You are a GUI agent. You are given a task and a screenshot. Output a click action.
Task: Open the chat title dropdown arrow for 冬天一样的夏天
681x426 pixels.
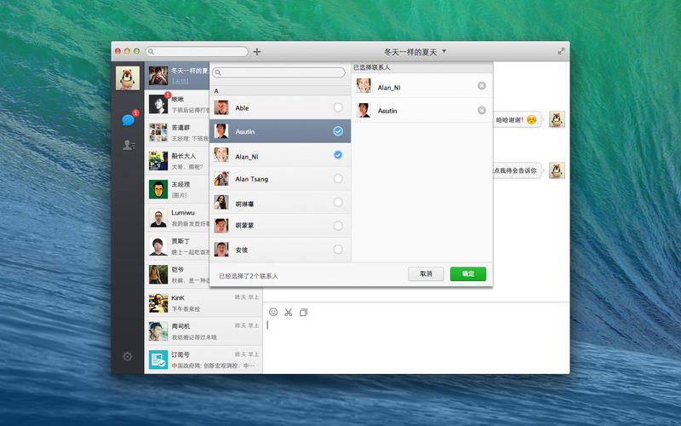[444, 51]
